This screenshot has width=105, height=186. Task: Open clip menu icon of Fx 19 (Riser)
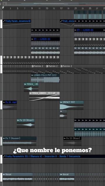[18, 120]
